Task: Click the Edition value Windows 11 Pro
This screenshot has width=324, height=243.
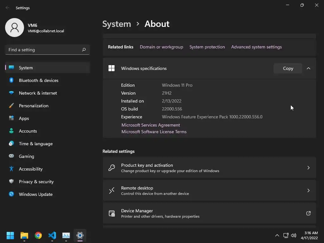Action: pos(177,85)
